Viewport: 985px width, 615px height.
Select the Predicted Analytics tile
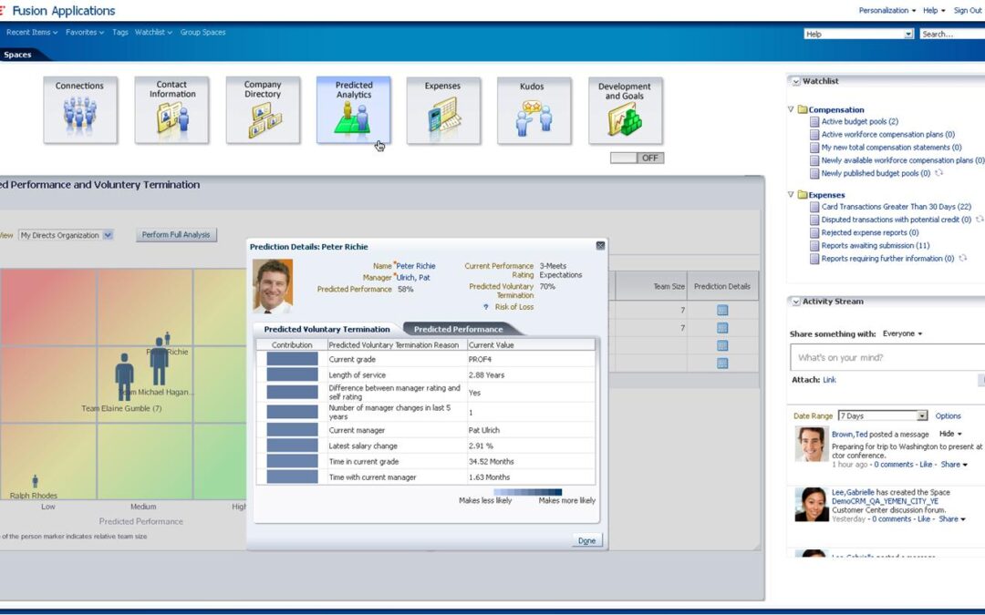354,110
